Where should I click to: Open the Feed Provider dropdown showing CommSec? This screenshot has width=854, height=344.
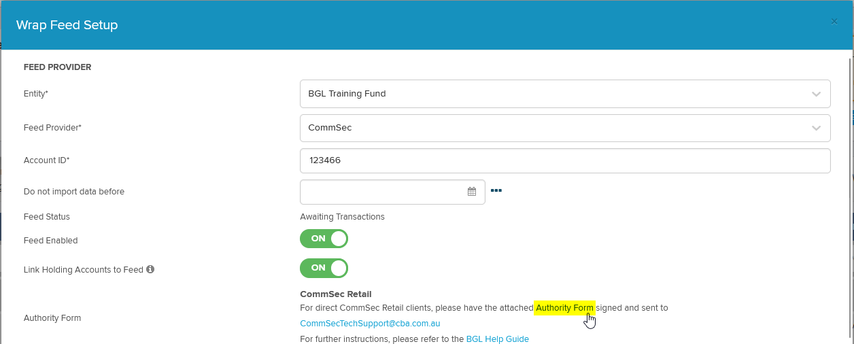coord(565,128)
